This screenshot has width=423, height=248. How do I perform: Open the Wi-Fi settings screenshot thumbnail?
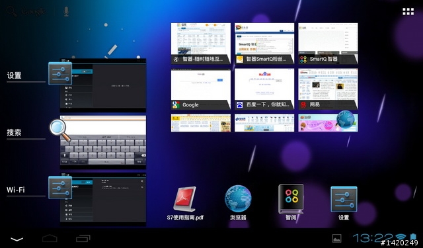click(103, 200)
